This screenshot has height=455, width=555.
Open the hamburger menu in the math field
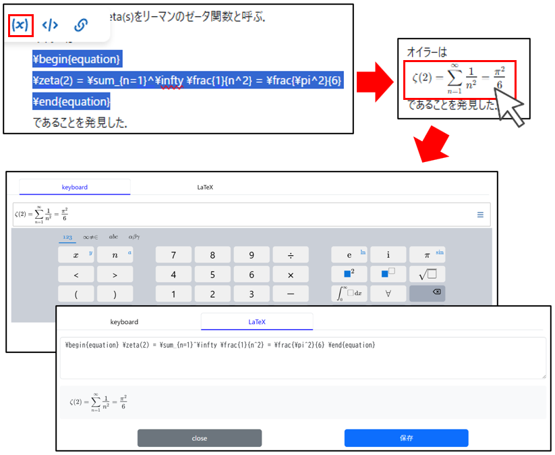click(480, 215)
